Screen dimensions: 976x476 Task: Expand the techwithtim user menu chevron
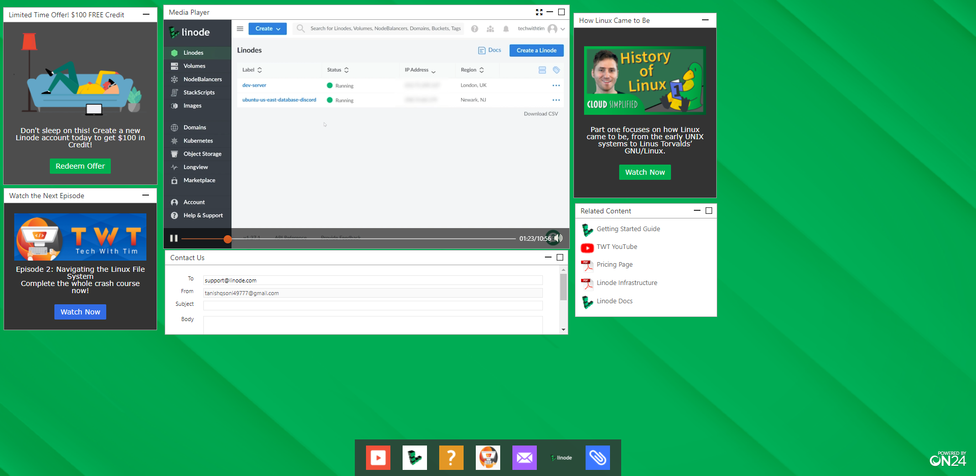563,29
